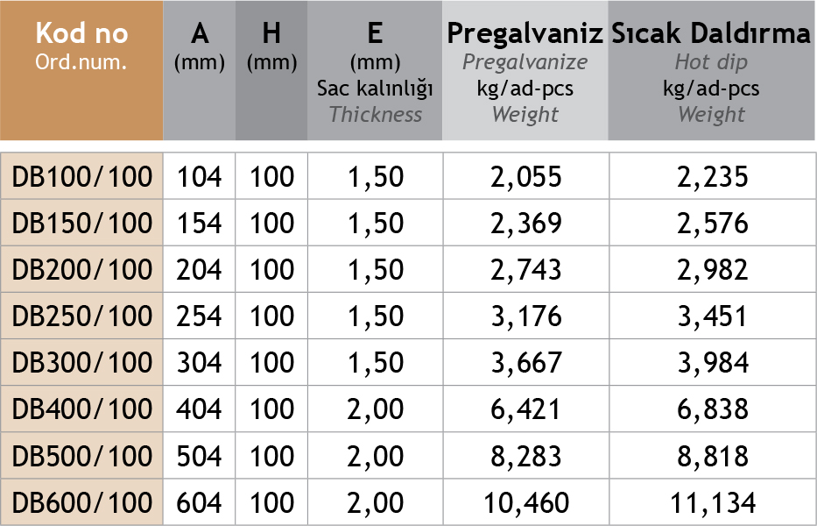The width and height of the screenshot is (817, 526).
Task: Select the DB600/100 code cell
Action: (x=82, y=502)
